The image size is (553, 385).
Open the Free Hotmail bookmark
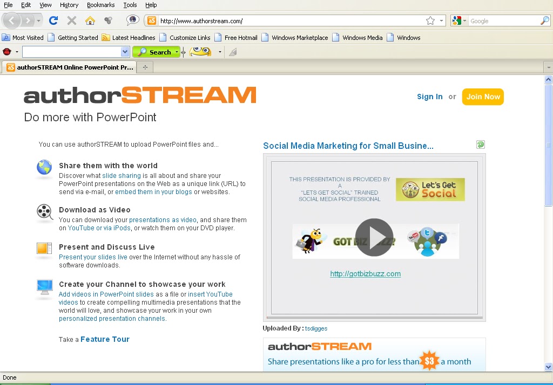point(237,38)
